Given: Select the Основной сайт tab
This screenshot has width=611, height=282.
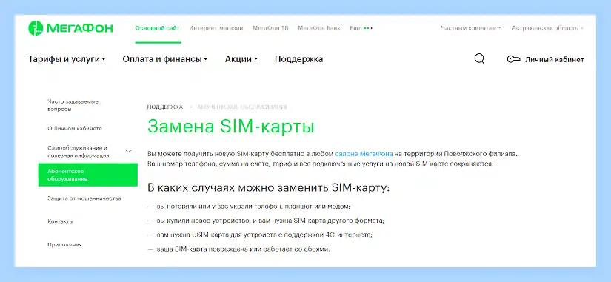Looking at the screenshot, I should [x=158, y=28].
